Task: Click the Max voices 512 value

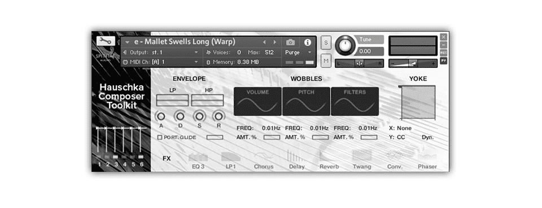Action: click(269, 52)
